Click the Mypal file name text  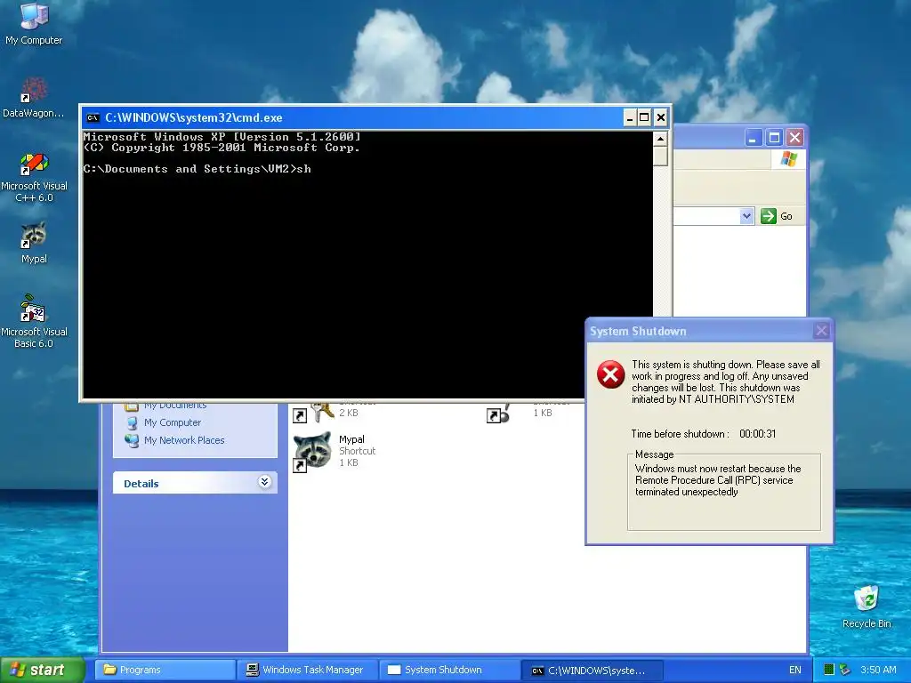click(x=351, y=439)
